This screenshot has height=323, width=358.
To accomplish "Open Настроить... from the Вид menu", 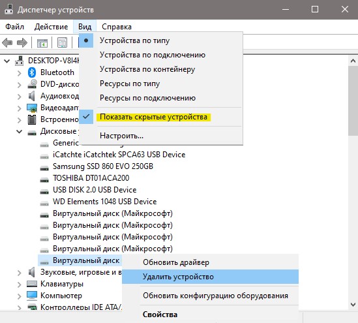I will pos(121,136).
